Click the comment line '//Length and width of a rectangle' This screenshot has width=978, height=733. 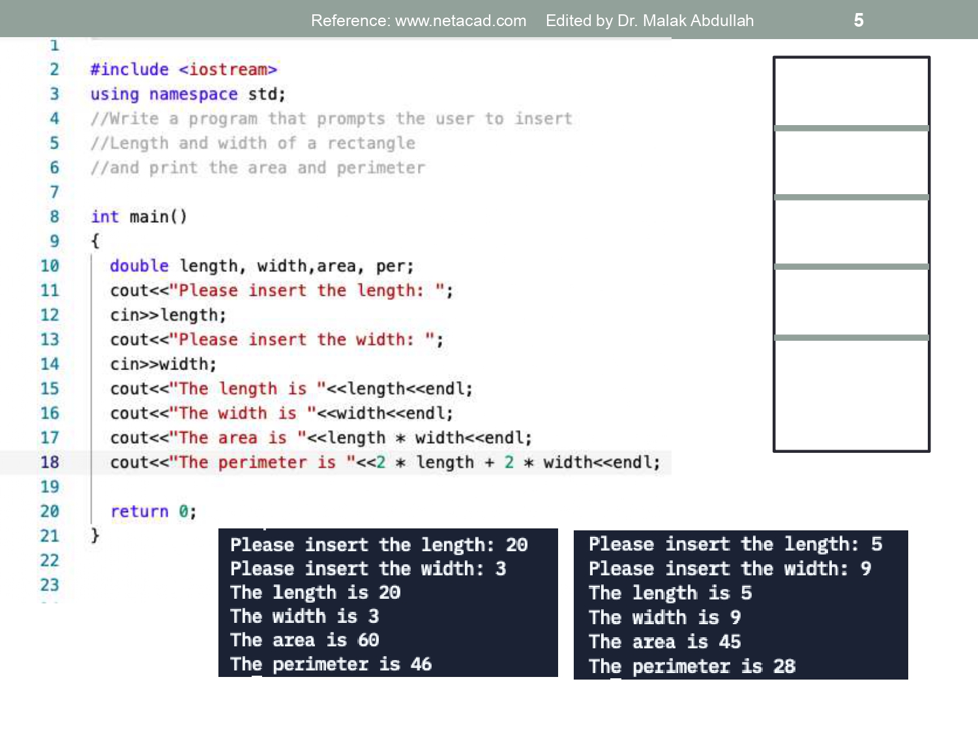point(252,143)
